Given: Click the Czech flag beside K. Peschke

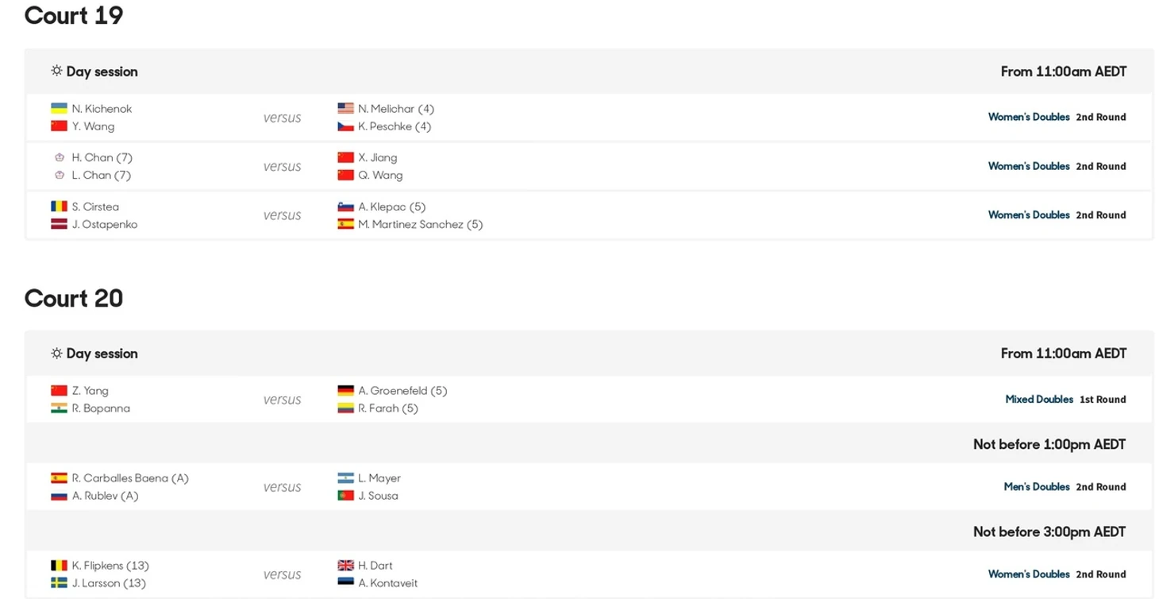Looking at the screenshot, I should pos(345,126).
